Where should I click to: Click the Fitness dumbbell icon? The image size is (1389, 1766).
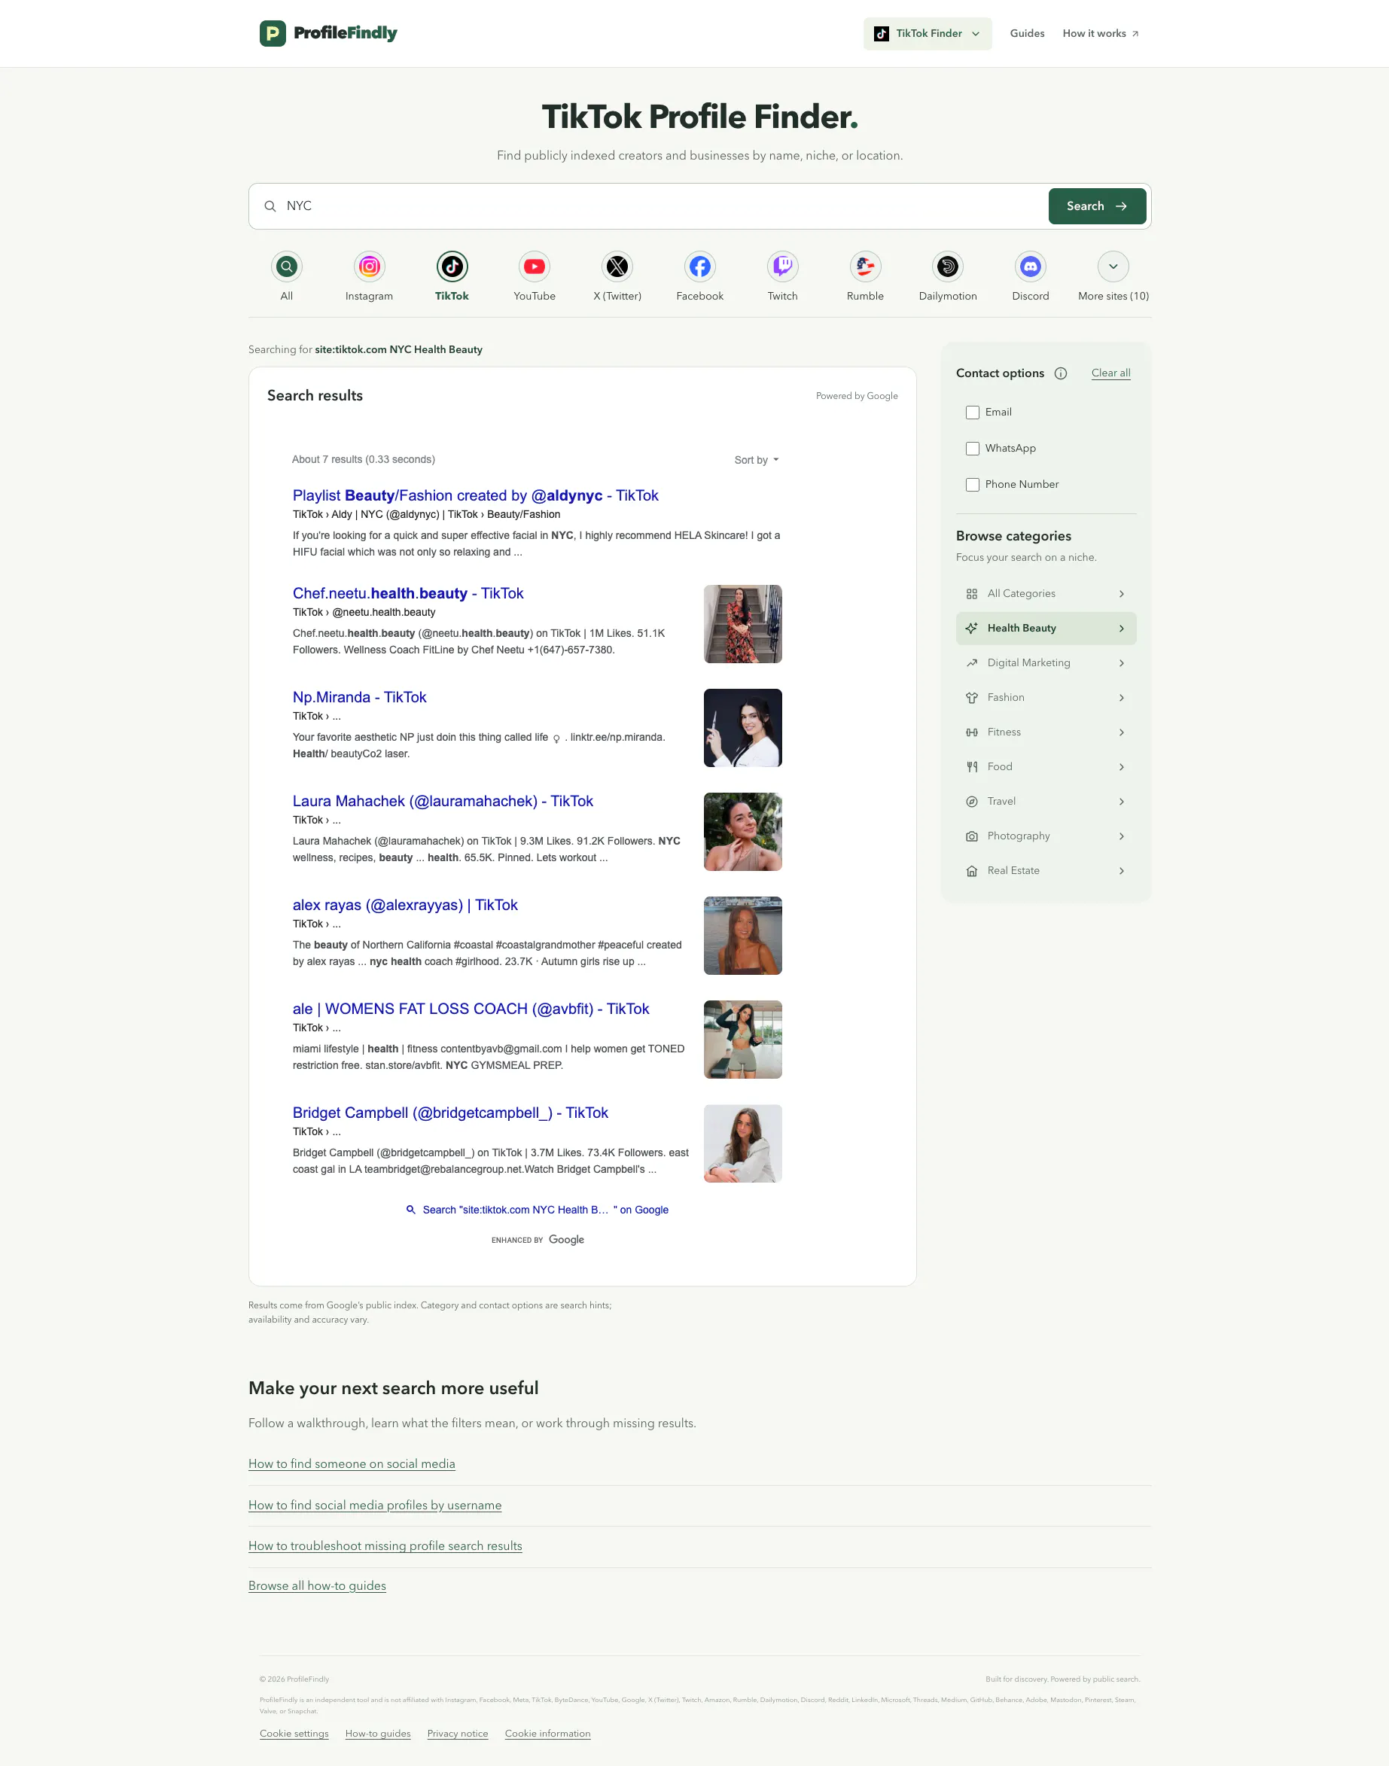click(972, 732)
